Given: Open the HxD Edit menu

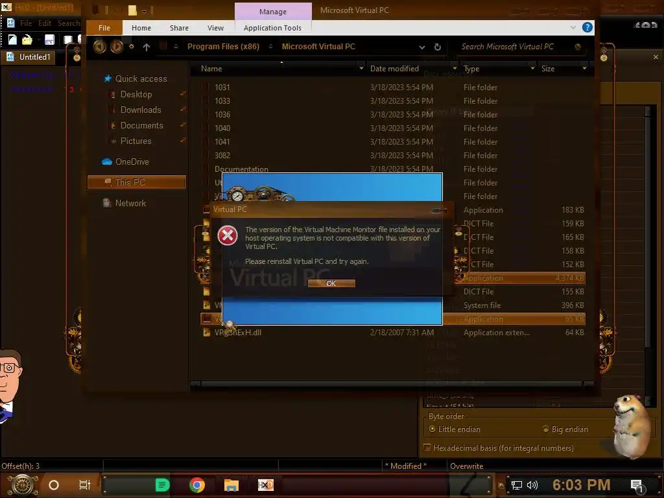Looking at the screenshot, I should pos(45,23).
